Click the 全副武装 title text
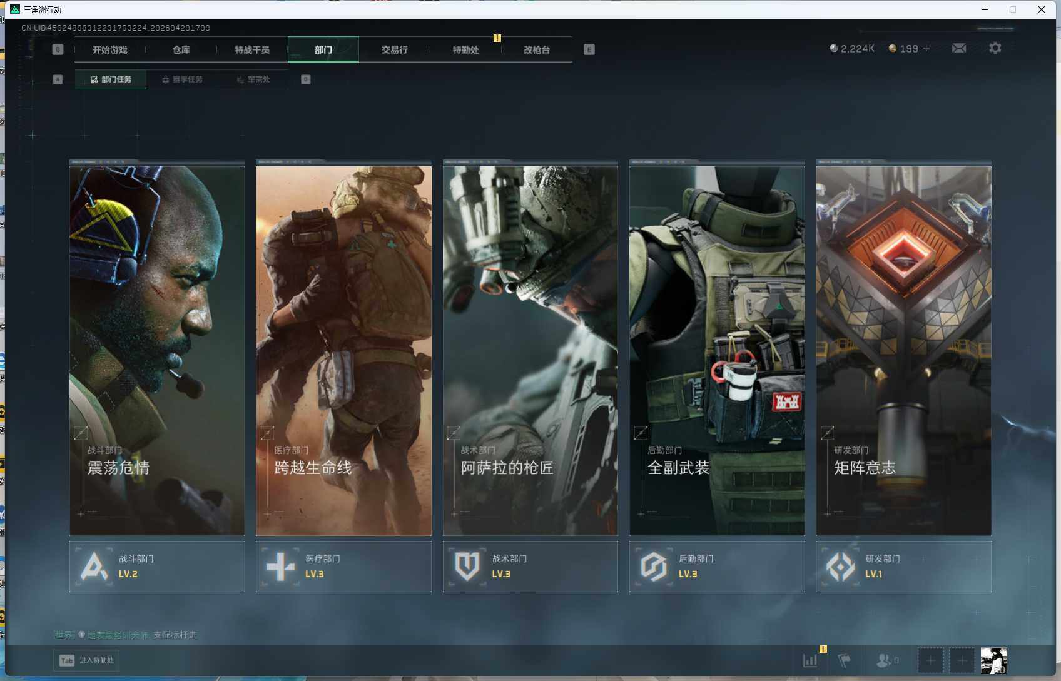 click(678, 468)
